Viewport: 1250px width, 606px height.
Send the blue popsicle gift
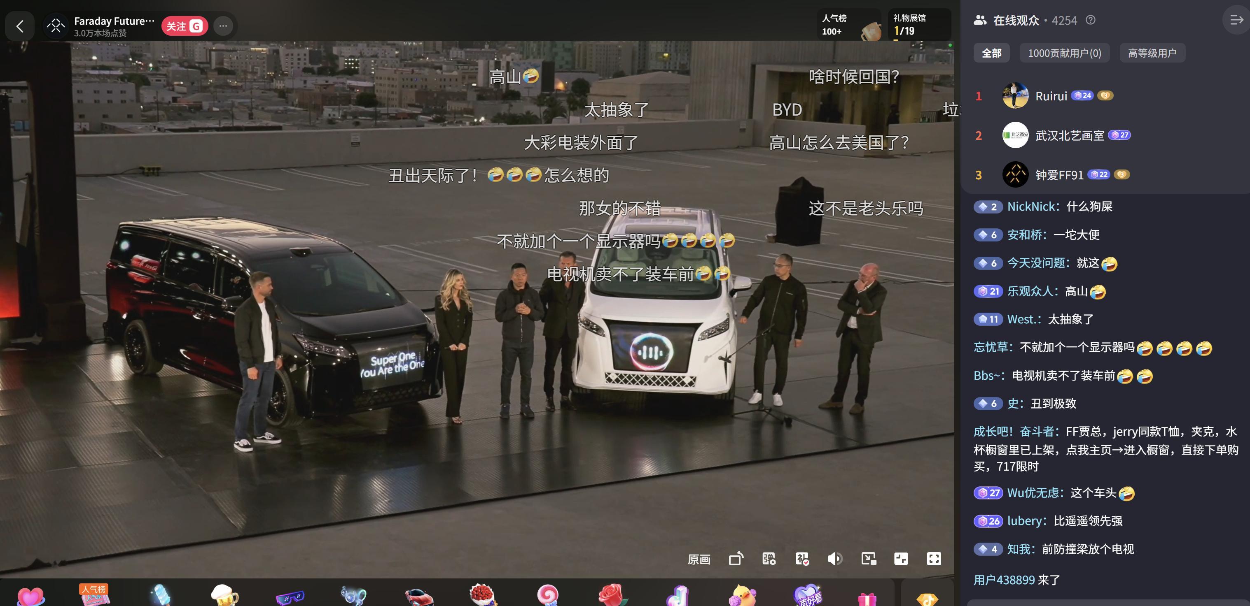tap(160, 595)
